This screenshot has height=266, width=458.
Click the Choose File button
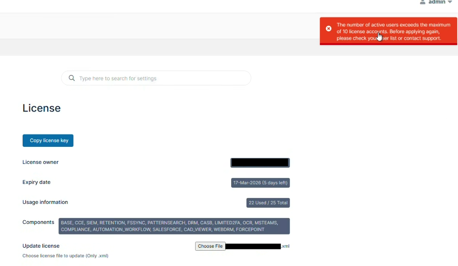tap(210, 246)
